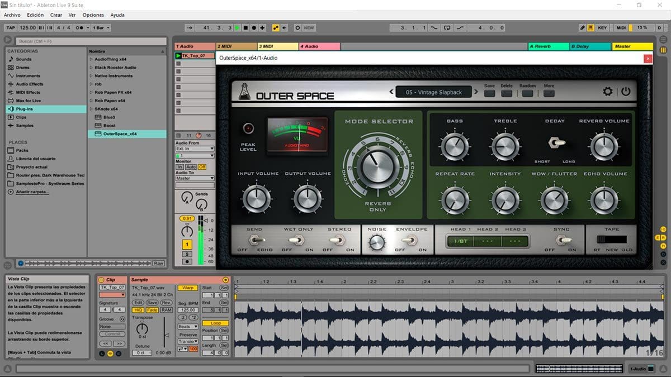The height and width of the screenshot is (377, 671).
Task: Click the Follow arrow button in transport
Action: tap(190, 27)
